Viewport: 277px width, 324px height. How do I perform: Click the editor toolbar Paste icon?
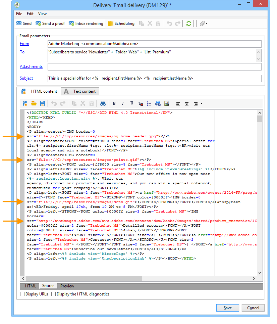pos(92,103)
